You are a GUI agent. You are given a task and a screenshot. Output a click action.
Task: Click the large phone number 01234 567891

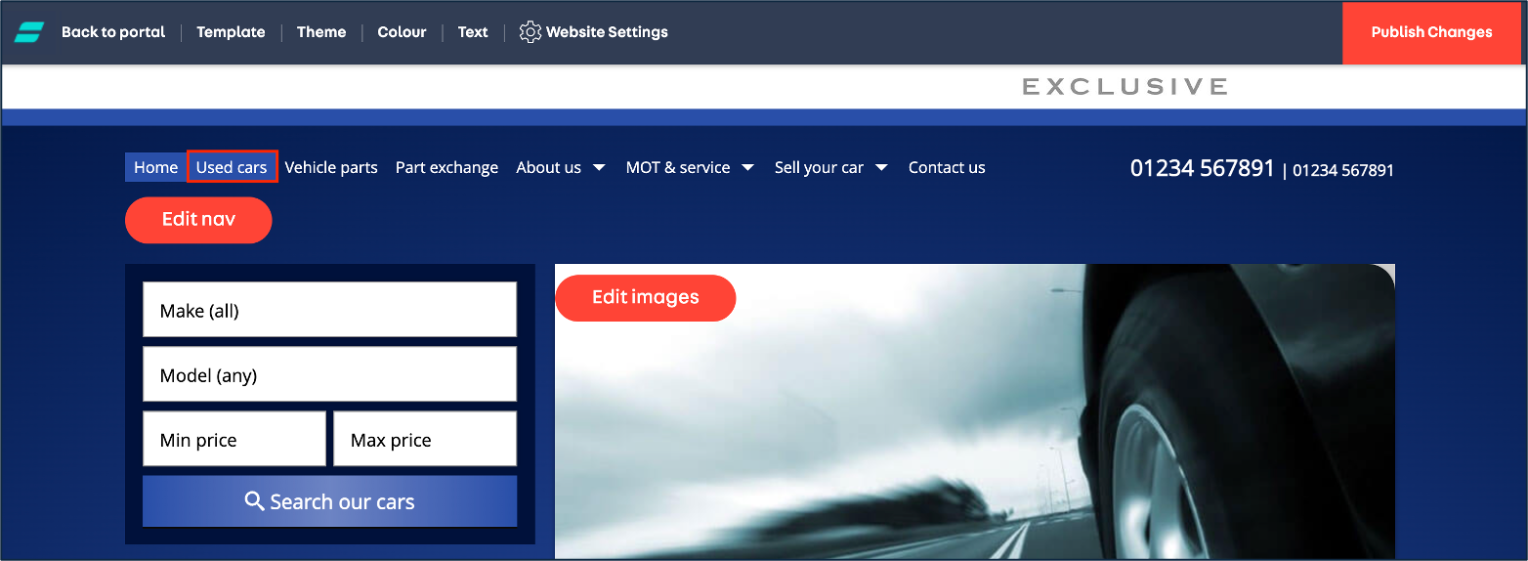(1202, 168)
